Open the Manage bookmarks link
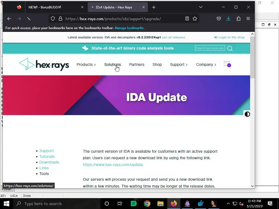This screenshot has height=209, width=279. [x=130, y=28]
